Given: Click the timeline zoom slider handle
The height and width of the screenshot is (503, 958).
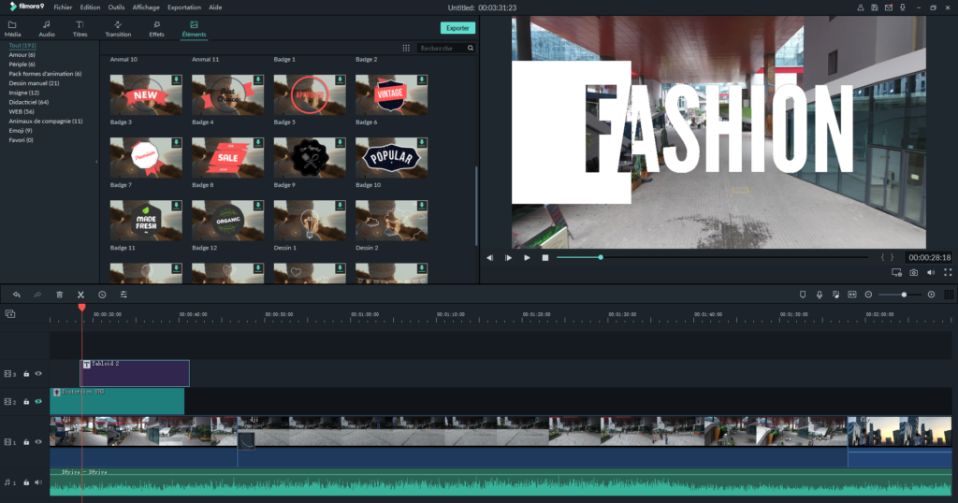Looking at the screenshot, I should (904, 295).
